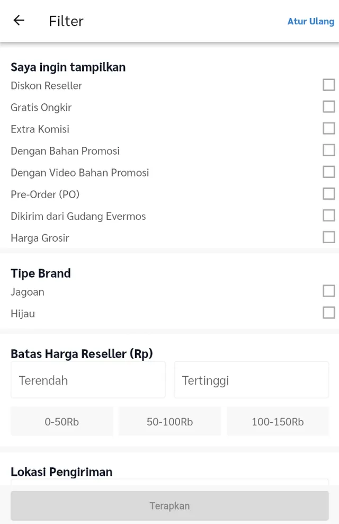The height and width of the screenshot is (524, 339).
Task: Choose the 0-50Rb price range
Action: click(61, 422)
